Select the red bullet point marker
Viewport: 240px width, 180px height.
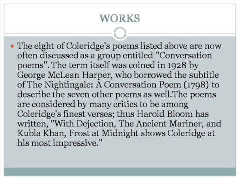(x=12, y=46)
